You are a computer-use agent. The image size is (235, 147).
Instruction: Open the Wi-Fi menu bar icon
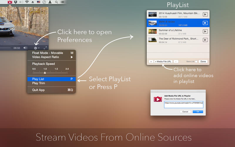(x=27, y=2)
